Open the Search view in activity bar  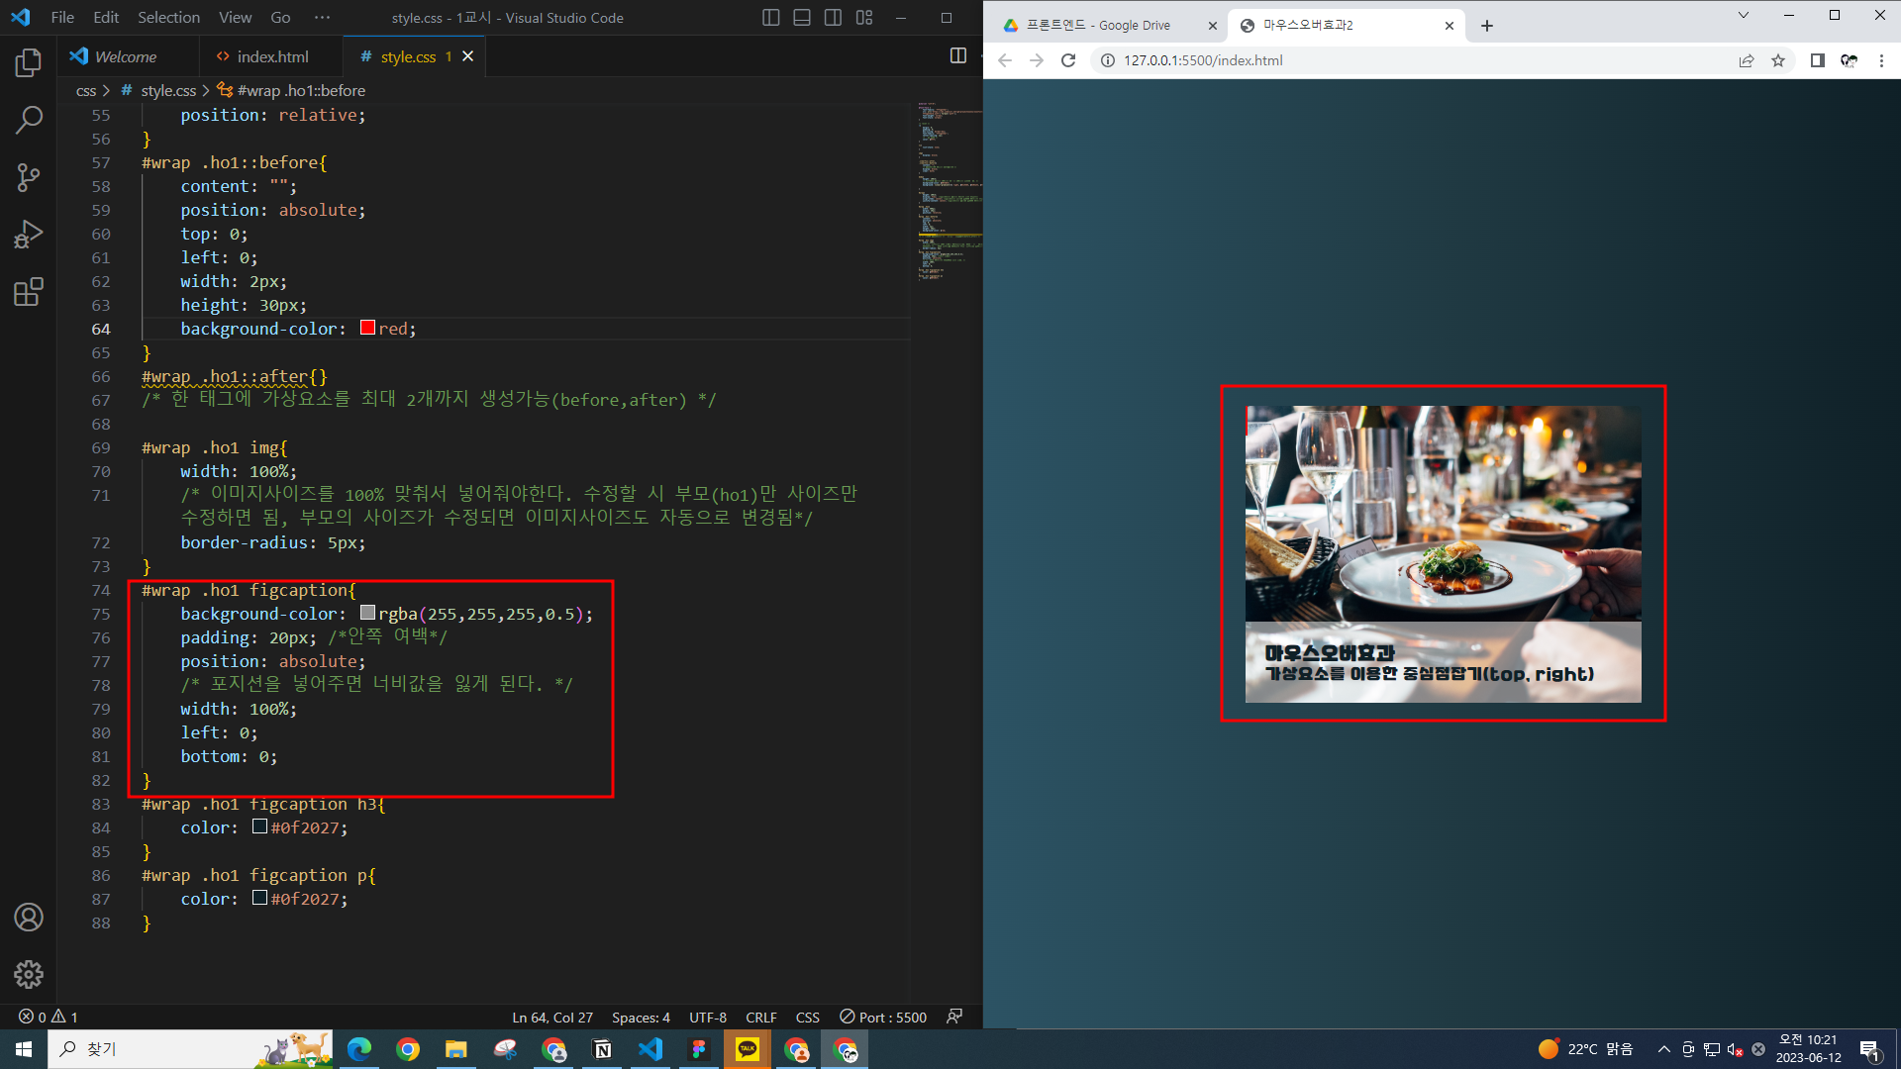pos(29,120)
